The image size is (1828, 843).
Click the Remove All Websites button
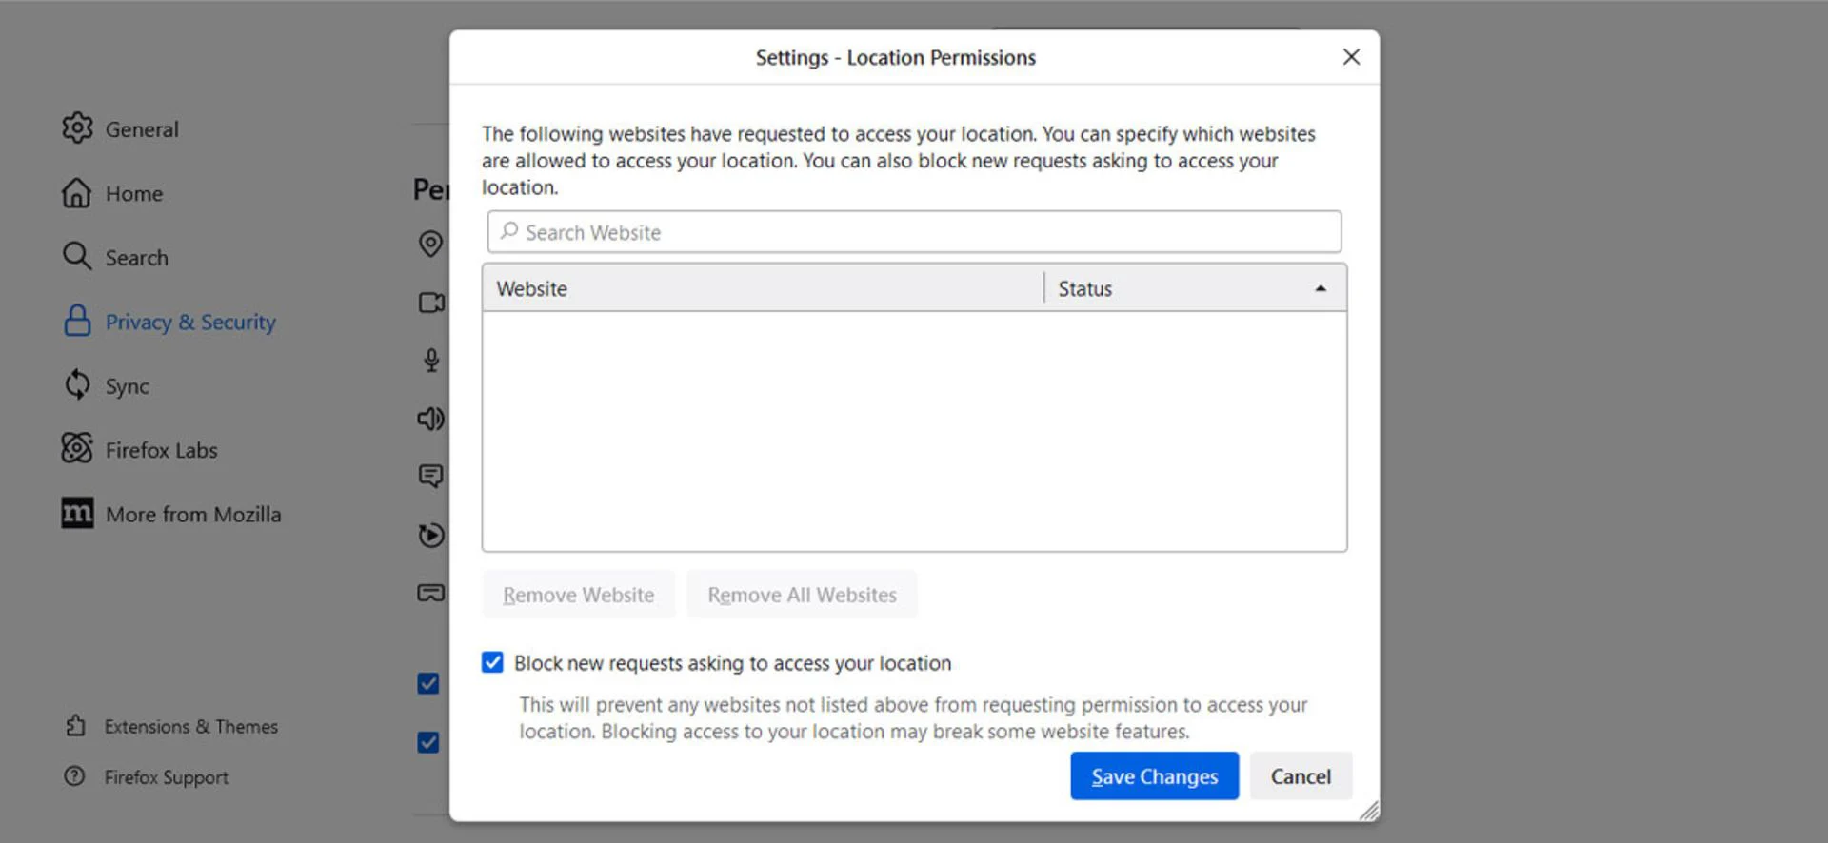point(802,595)
